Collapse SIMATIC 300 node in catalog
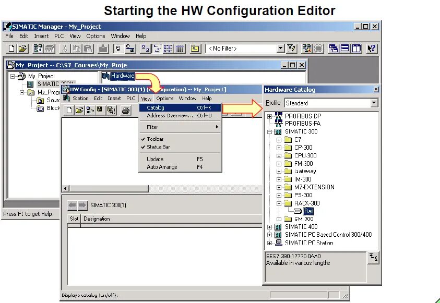The image size is (440, 303). point(270,132)
